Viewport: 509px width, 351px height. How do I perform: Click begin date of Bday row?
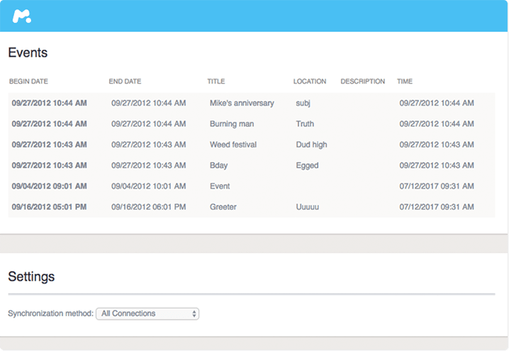click(x=50, y=166)
